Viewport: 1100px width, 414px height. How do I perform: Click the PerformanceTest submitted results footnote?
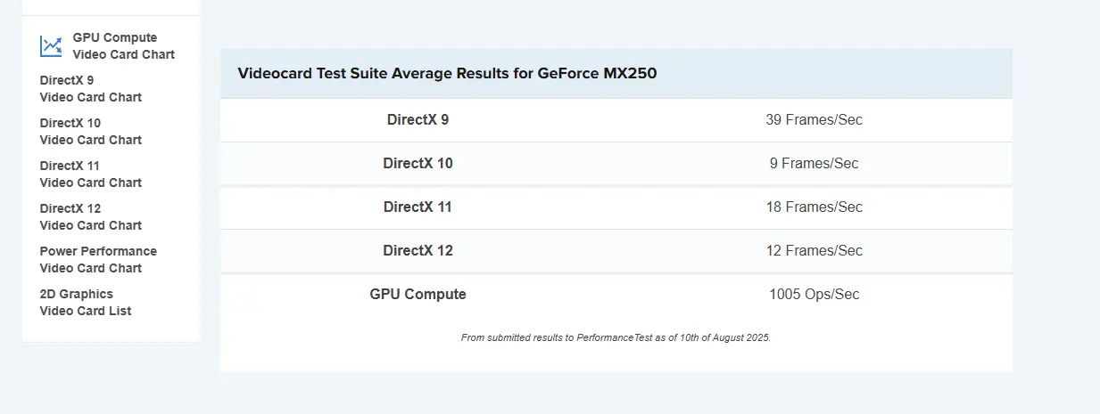click(616, 338)
